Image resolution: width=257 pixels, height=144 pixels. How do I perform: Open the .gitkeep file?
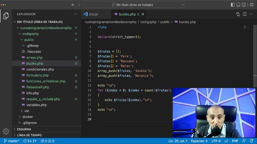33,46
